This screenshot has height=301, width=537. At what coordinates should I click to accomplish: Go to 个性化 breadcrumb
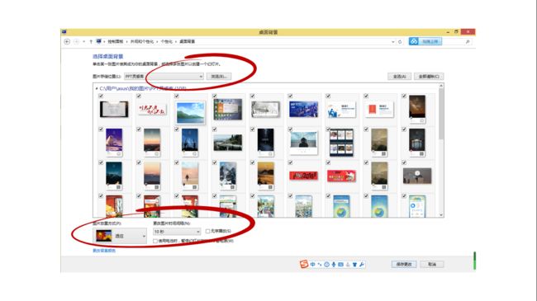coord(166,41)
